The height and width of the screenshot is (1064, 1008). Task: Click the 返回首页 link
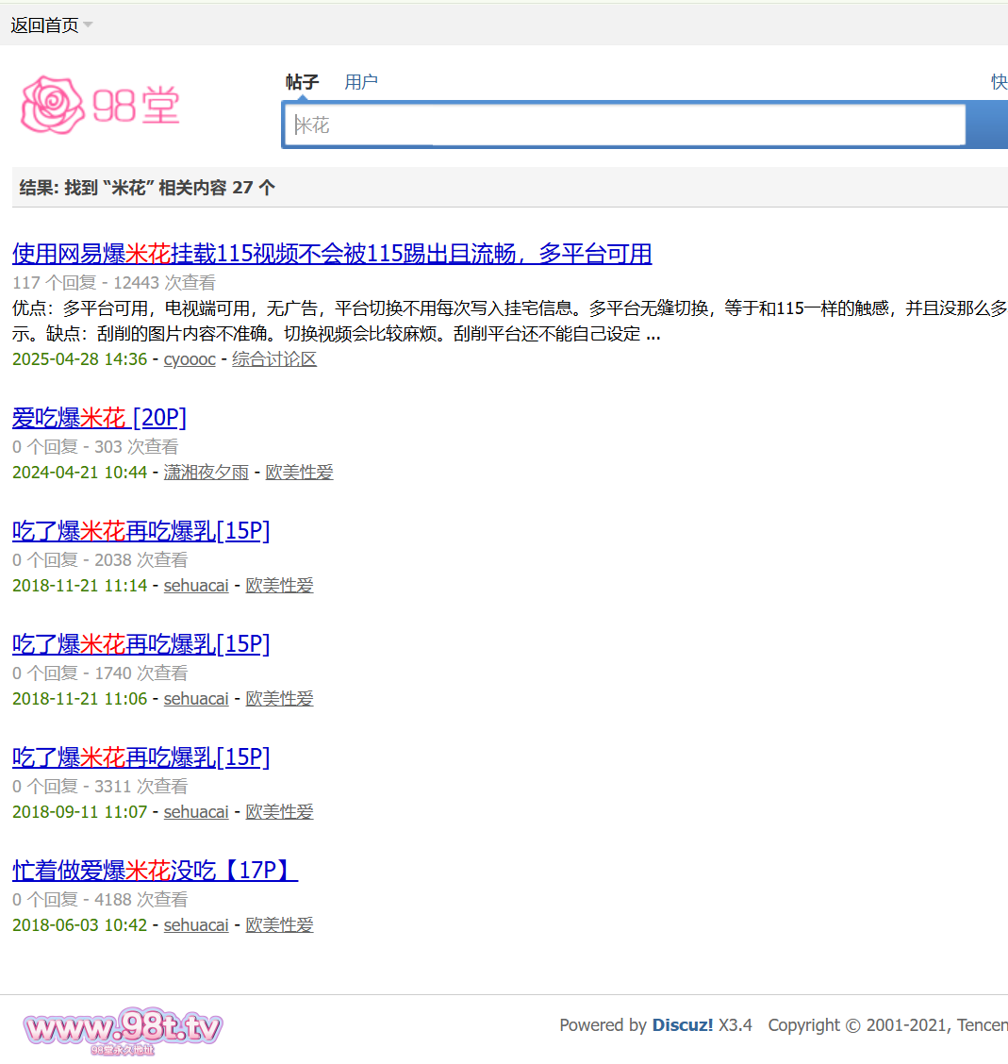pos(44,25)
